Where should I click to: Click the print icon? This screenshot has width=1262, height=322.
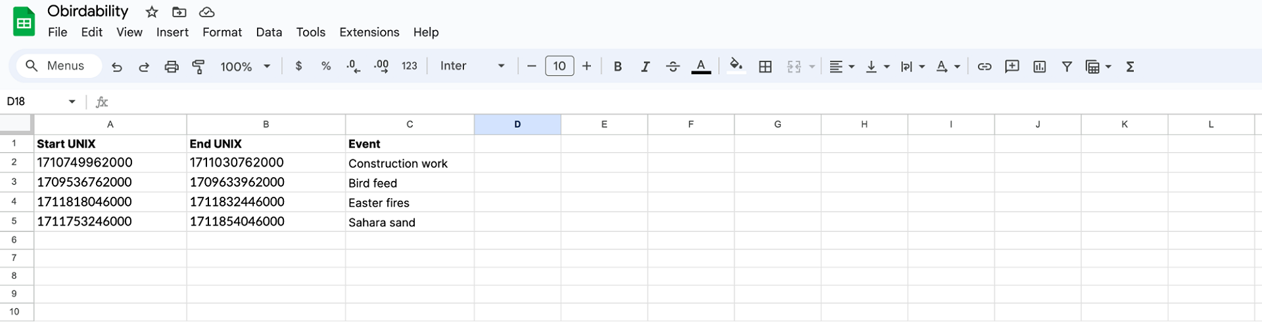coord(172,66)
